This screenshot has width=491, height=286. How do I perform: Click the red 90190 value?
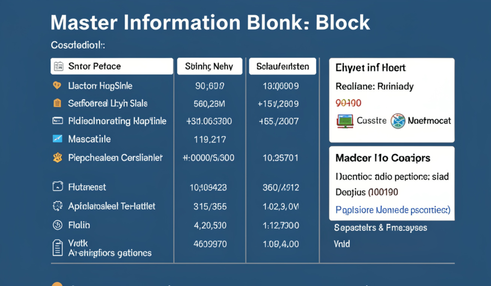coord(348,103)
